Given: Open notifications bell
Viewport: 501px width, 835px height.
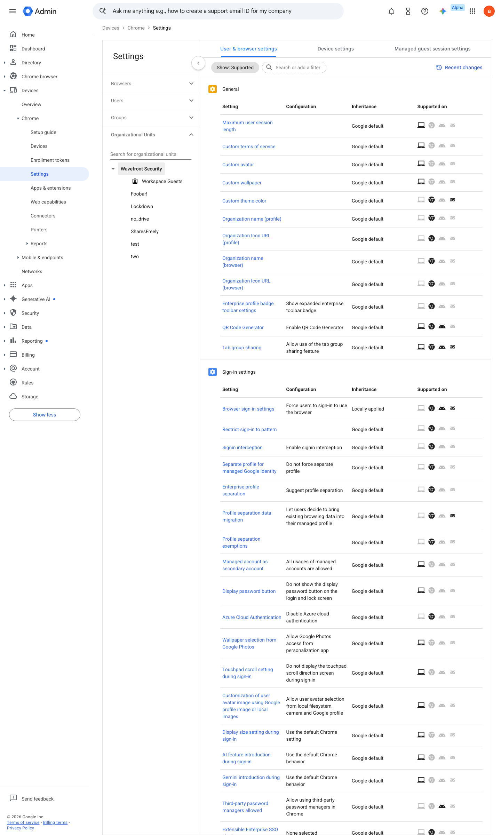Looking at the screenshot, I should pos(391,11).
